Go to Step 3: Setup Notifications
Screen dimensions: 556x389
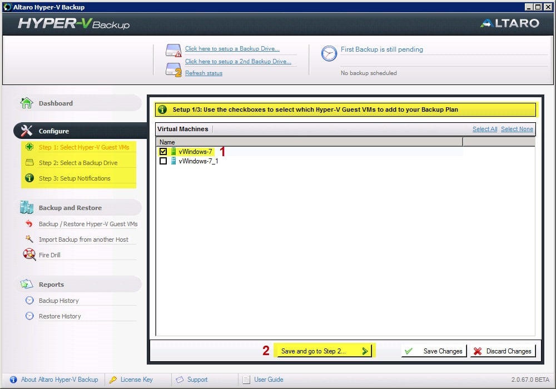tap(75, 178)
